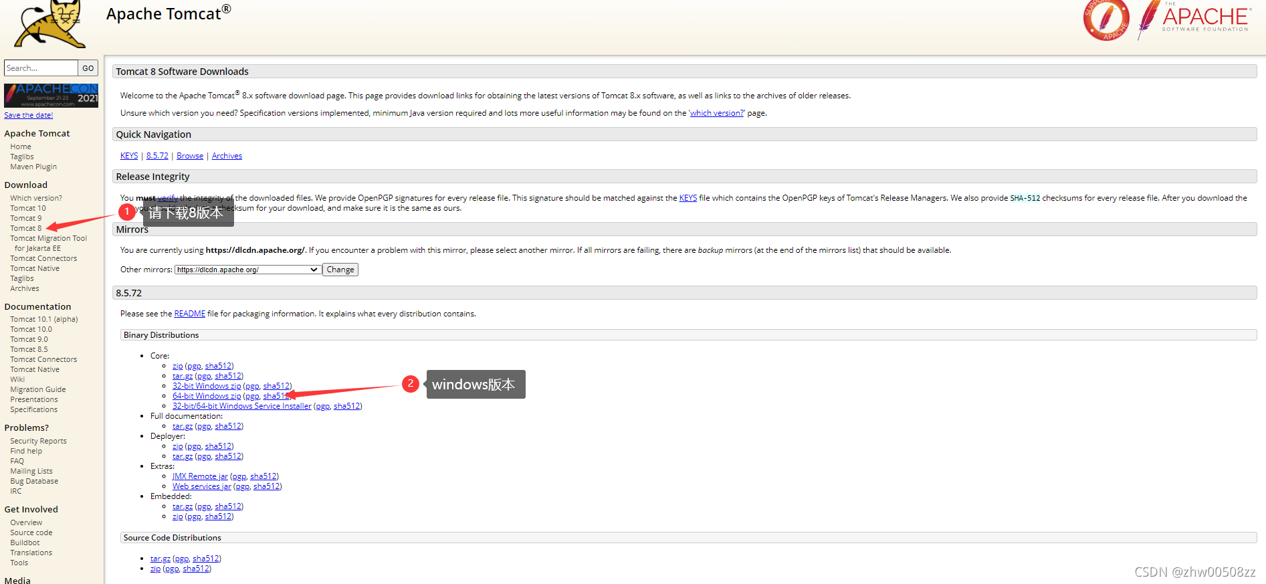The width and height of the screenshot is (1266, 584).
Task: Follow the 'Save the date!' link
Action: tap(29, 115)
